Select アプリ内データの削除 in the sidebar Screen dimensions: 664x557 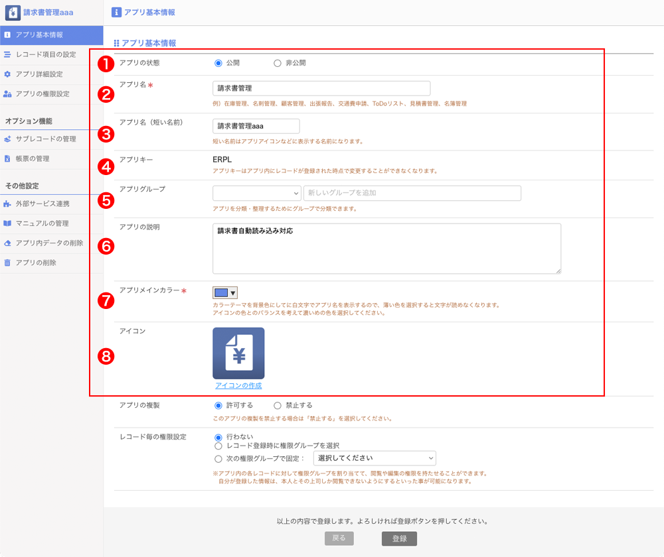pyautogui.click(x=51, y=243)
